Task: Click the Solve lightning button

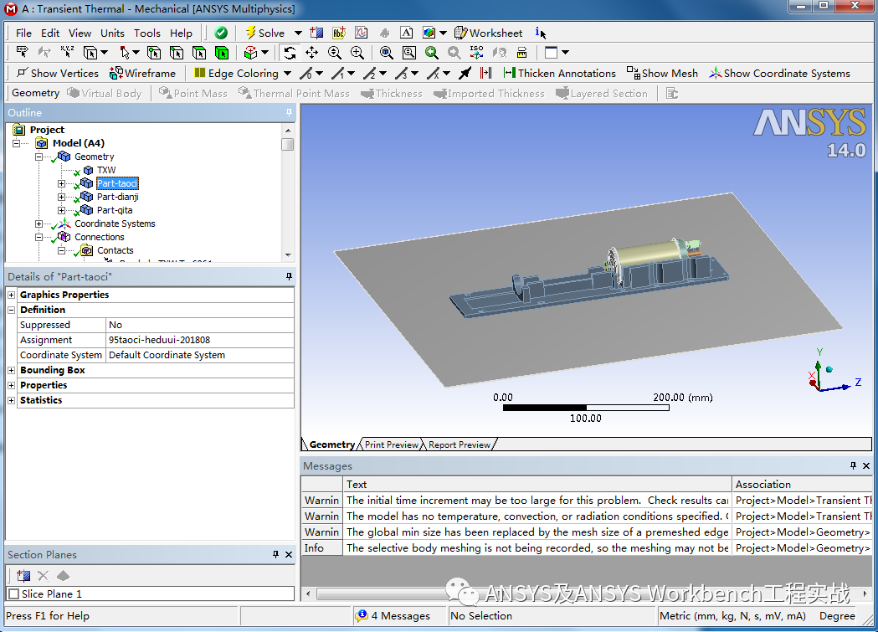Action: pyautogui.click(x=265, y=33)
